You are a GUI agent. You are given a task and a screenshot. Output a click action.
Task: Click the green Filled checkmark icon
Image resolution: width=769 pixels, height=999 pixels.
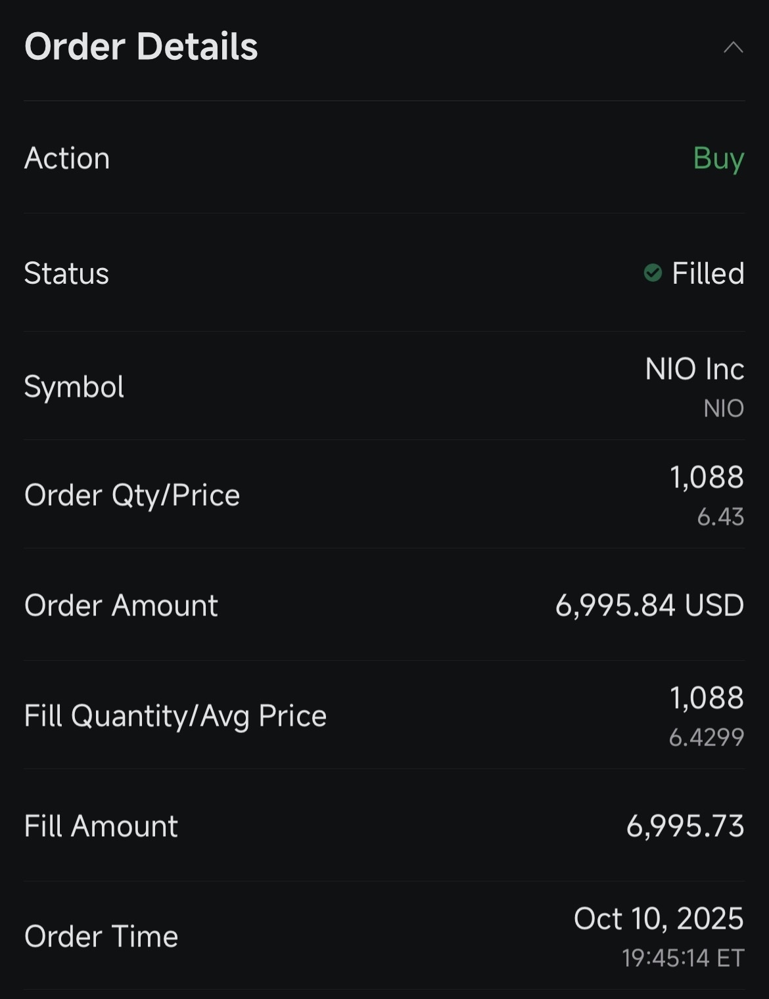click(x=653, y=273)
